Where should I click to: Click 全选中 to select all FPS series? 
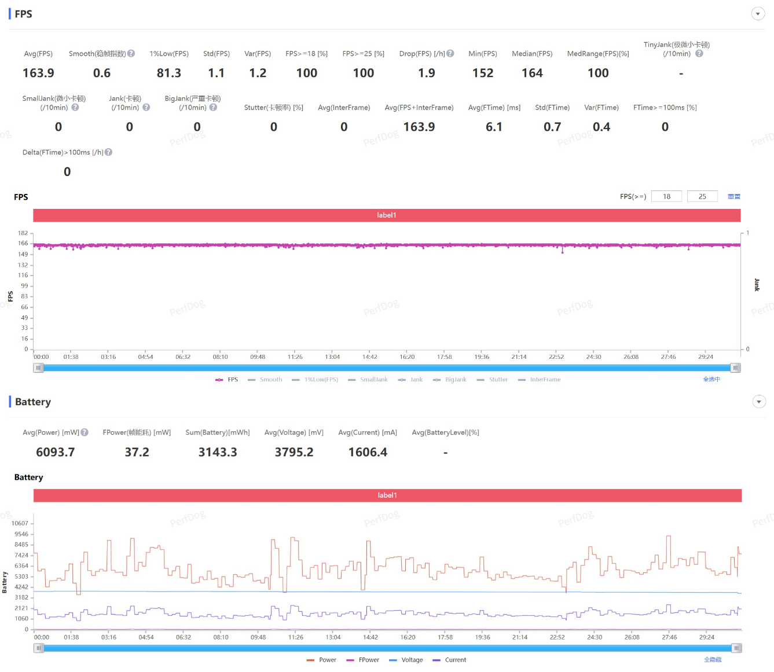[711, 380]
